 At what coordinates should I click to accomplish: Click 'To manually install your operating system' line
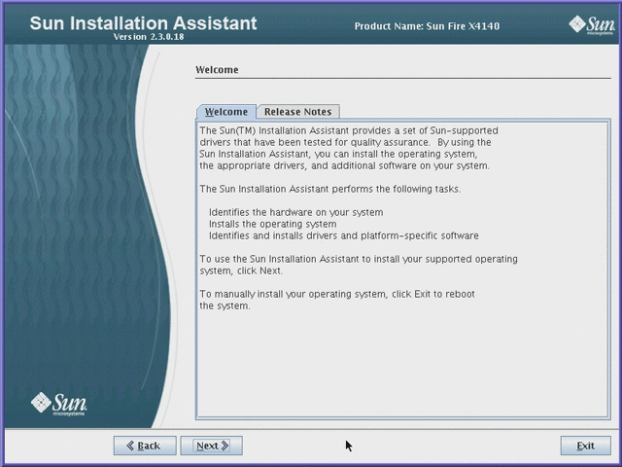(337, 294)
